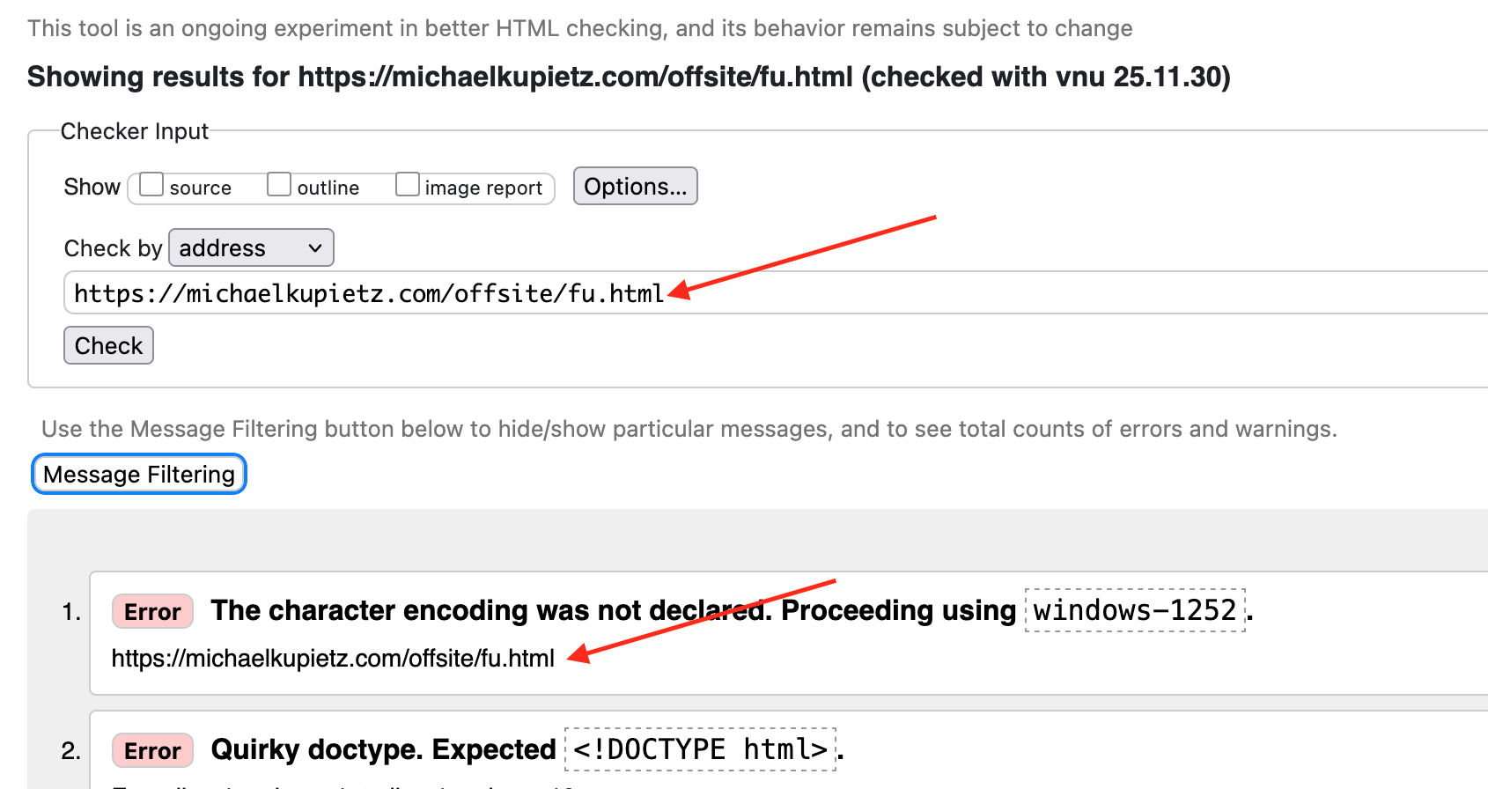Enable the source checkbox
Viewport: 1488px width, 789px height.
tap(151, 185)
